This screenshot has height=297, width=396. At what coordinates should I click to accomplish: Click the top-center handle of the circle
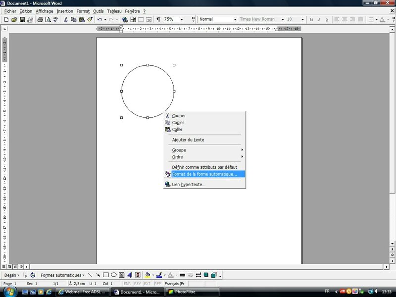(148, 65)
